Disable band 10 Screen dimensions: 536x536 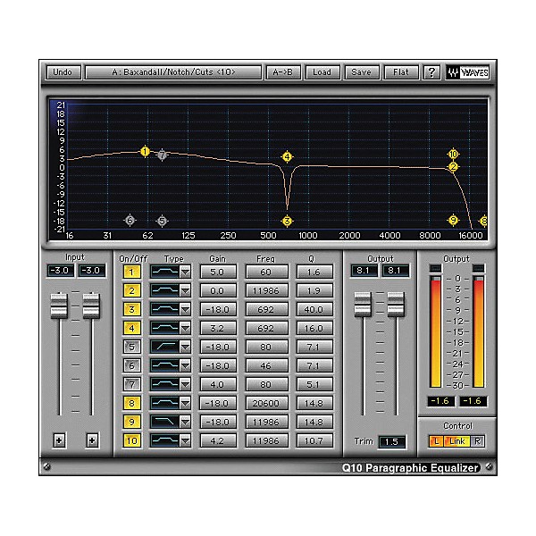click(x=131, y=440)
